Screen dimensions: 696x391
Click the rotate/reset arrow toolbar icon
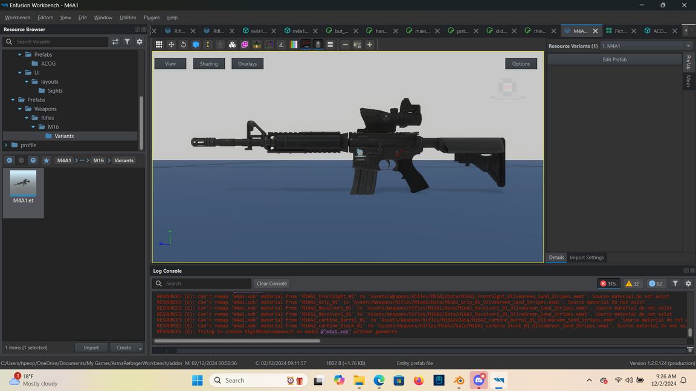[184, 45]
